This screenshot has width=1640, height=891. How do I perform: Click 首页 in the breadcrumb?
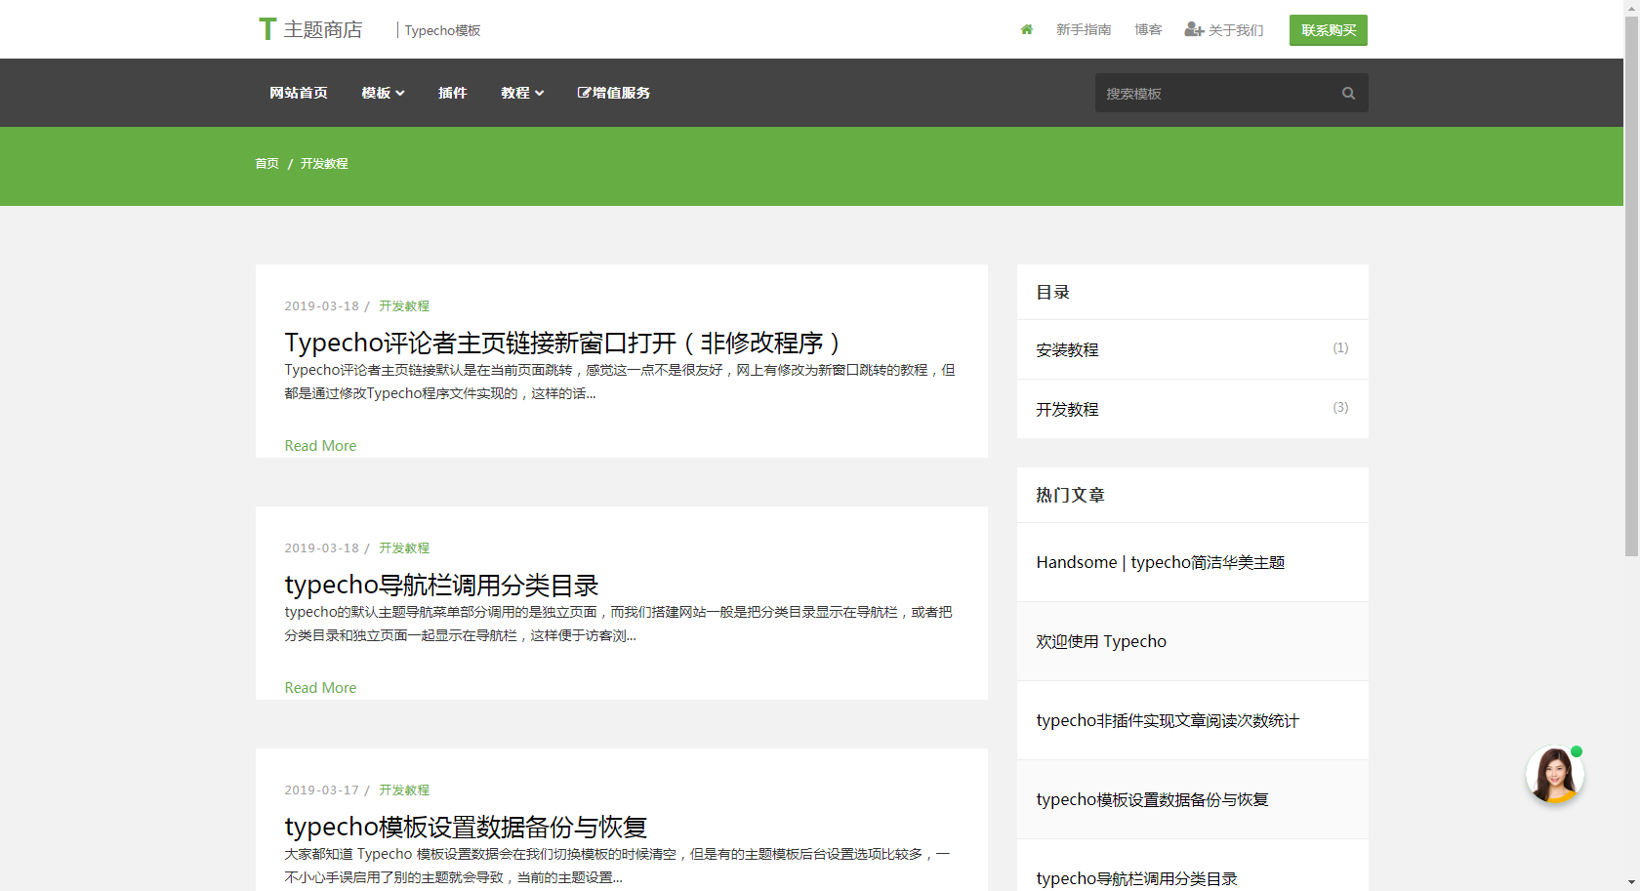pos(266,164)
